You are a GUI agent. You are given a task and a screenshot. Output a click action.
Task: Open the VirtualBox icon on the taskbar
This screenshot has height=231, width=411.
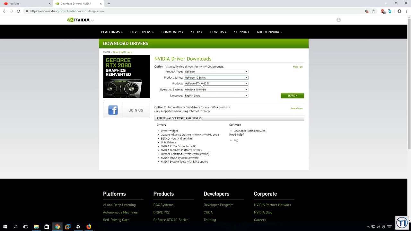pyautogui.click(x=68, y=227)
